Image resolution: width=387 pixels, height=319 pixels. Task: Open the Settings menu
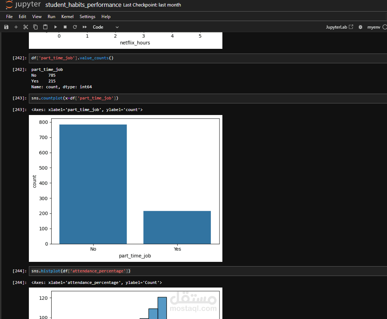[87, 17]
